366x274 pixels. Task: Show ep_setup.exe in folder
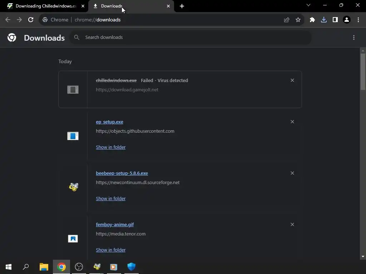[x=111, y=147]
